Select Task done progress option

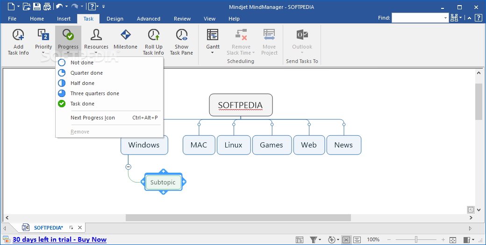point(109,103)
